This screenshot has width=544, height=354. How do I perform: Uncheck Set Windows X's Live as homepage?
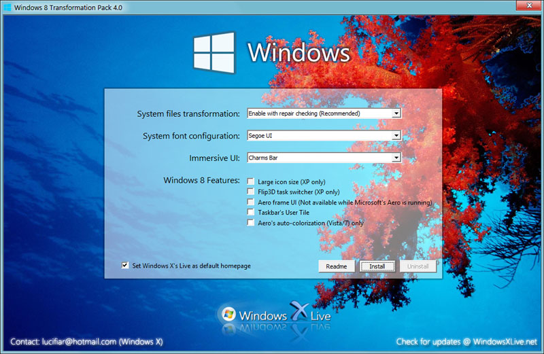pyautogui.click(x=125, y=265)
